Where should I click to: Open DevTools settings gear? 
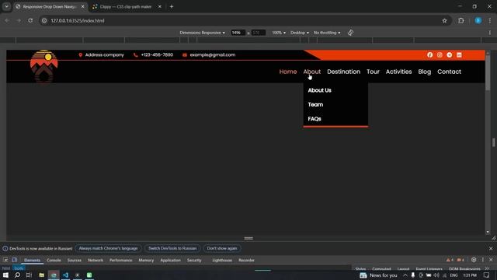coord(474,260)
